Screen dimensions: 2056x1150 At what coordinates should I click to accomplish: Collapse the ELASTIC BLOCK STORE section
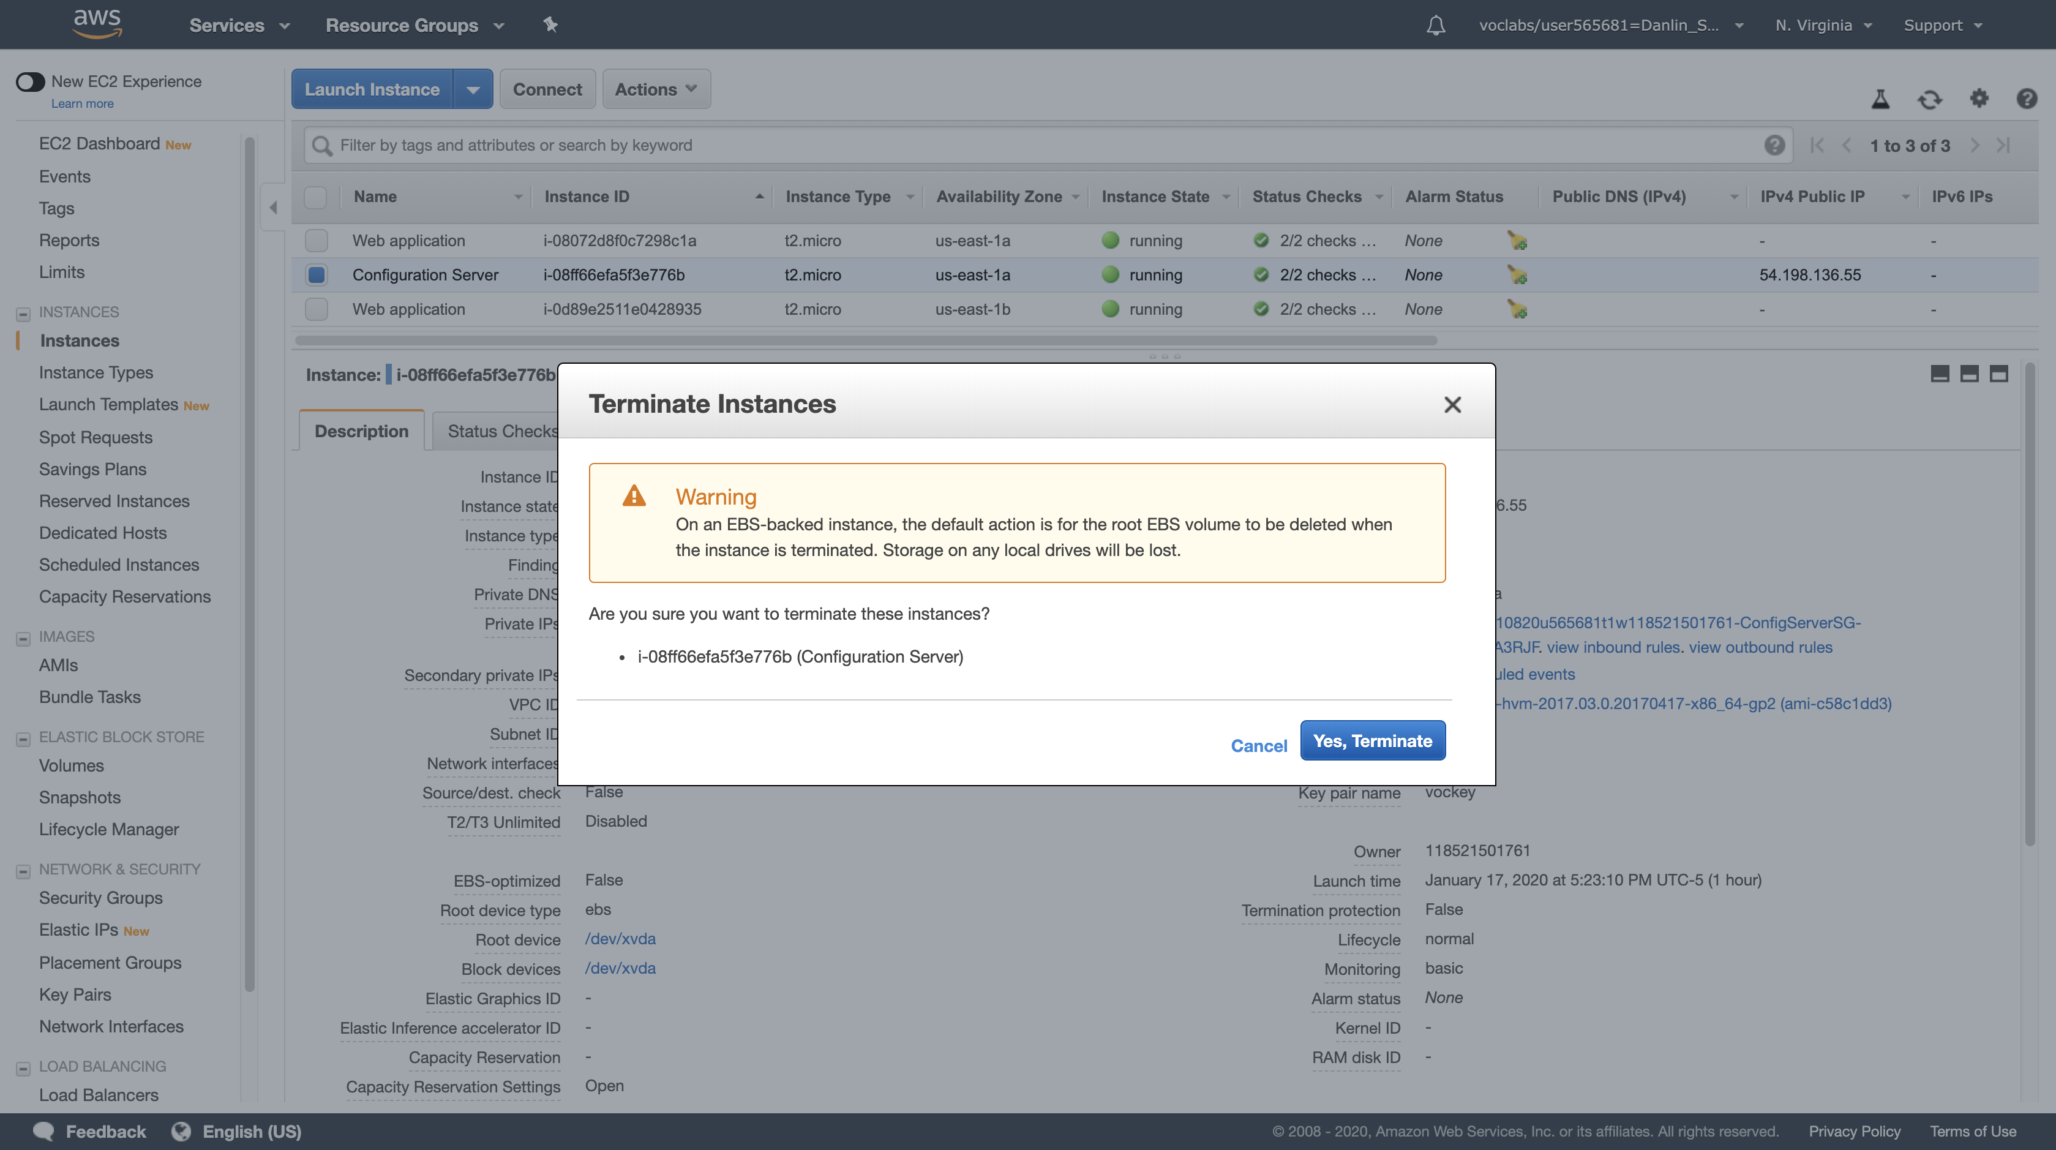pos(23,738)
